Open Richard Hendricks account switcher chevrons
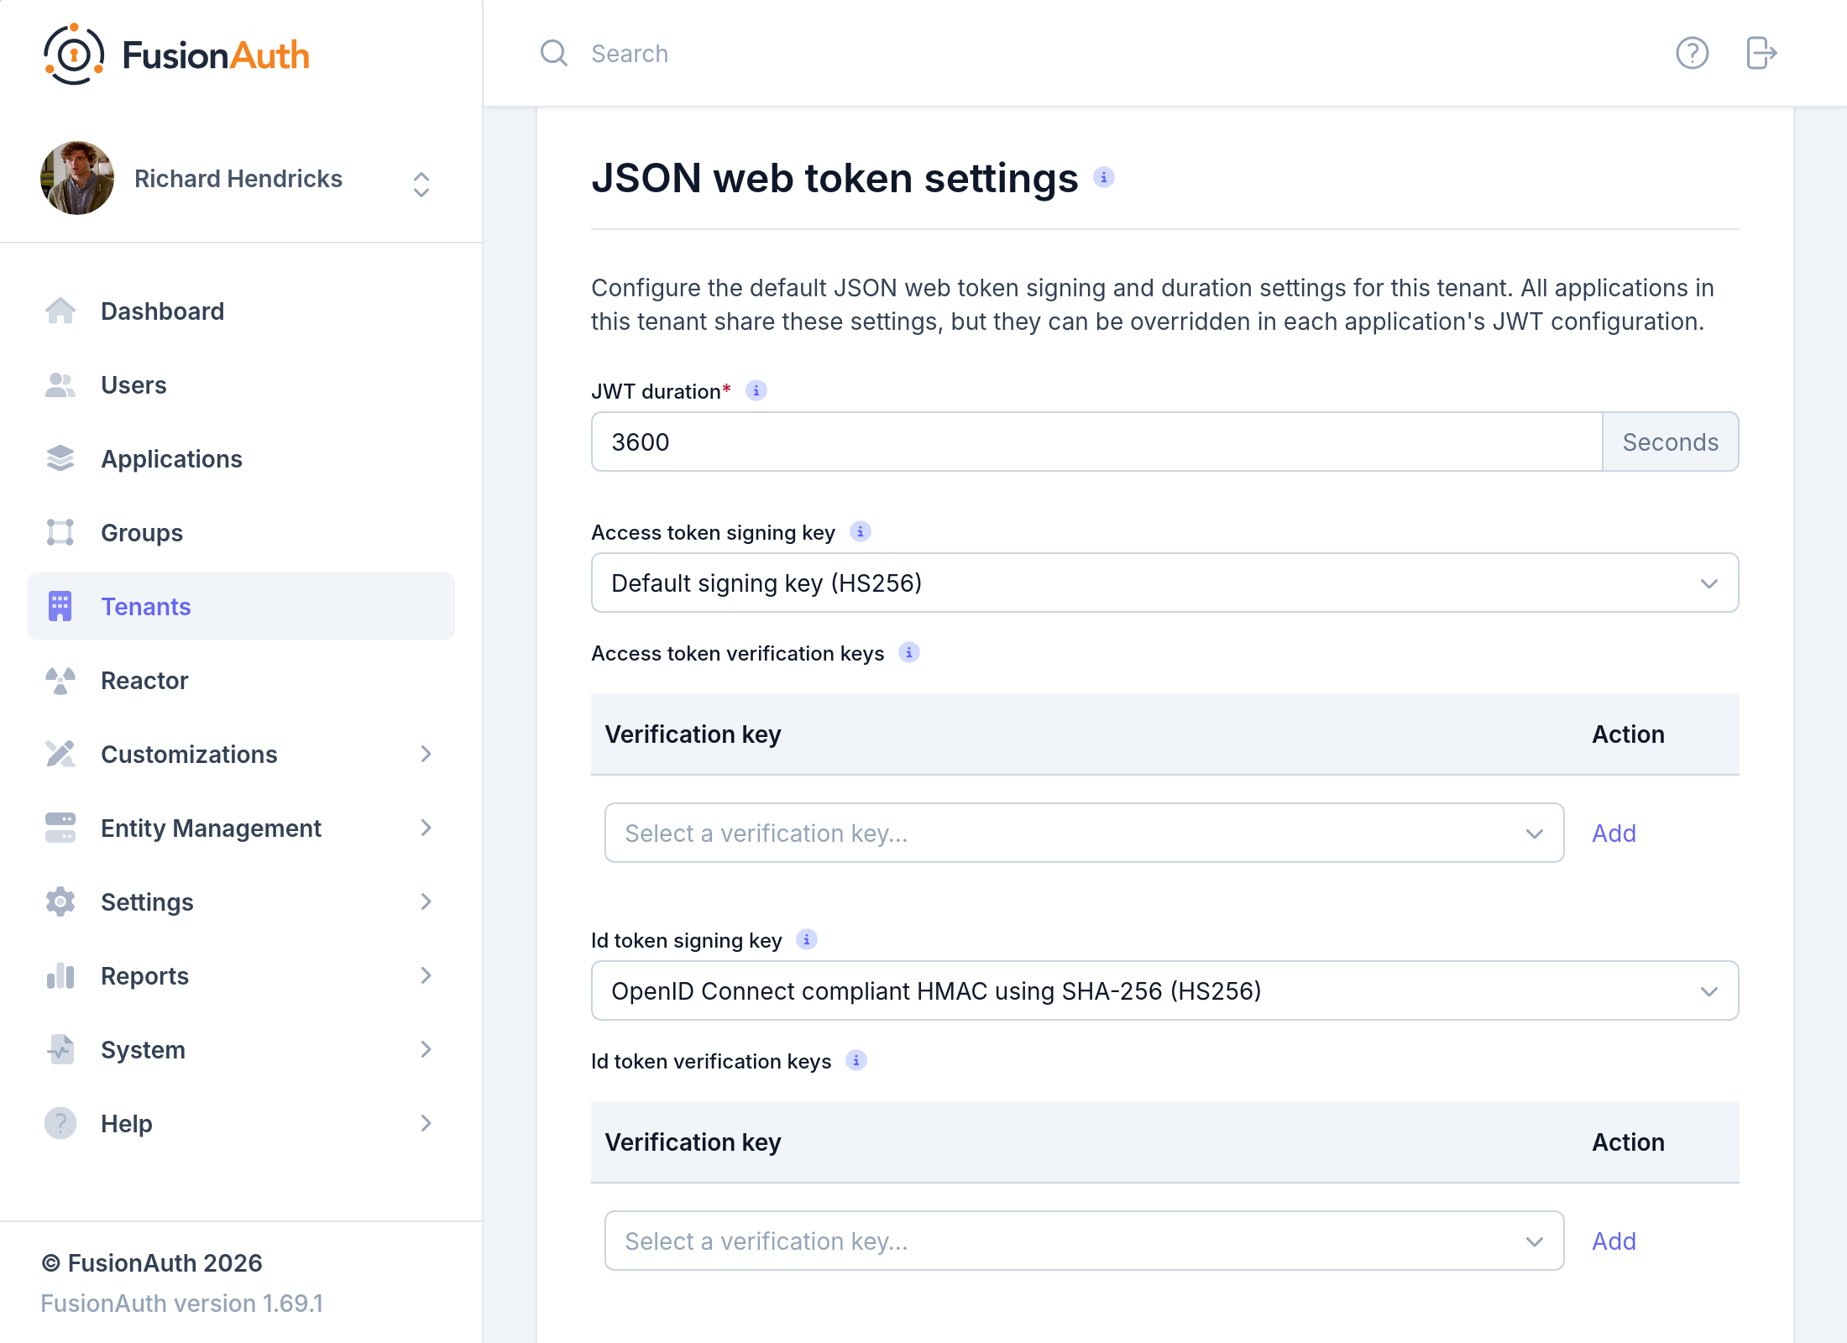 pyautogui.click(x=421, y=184)
